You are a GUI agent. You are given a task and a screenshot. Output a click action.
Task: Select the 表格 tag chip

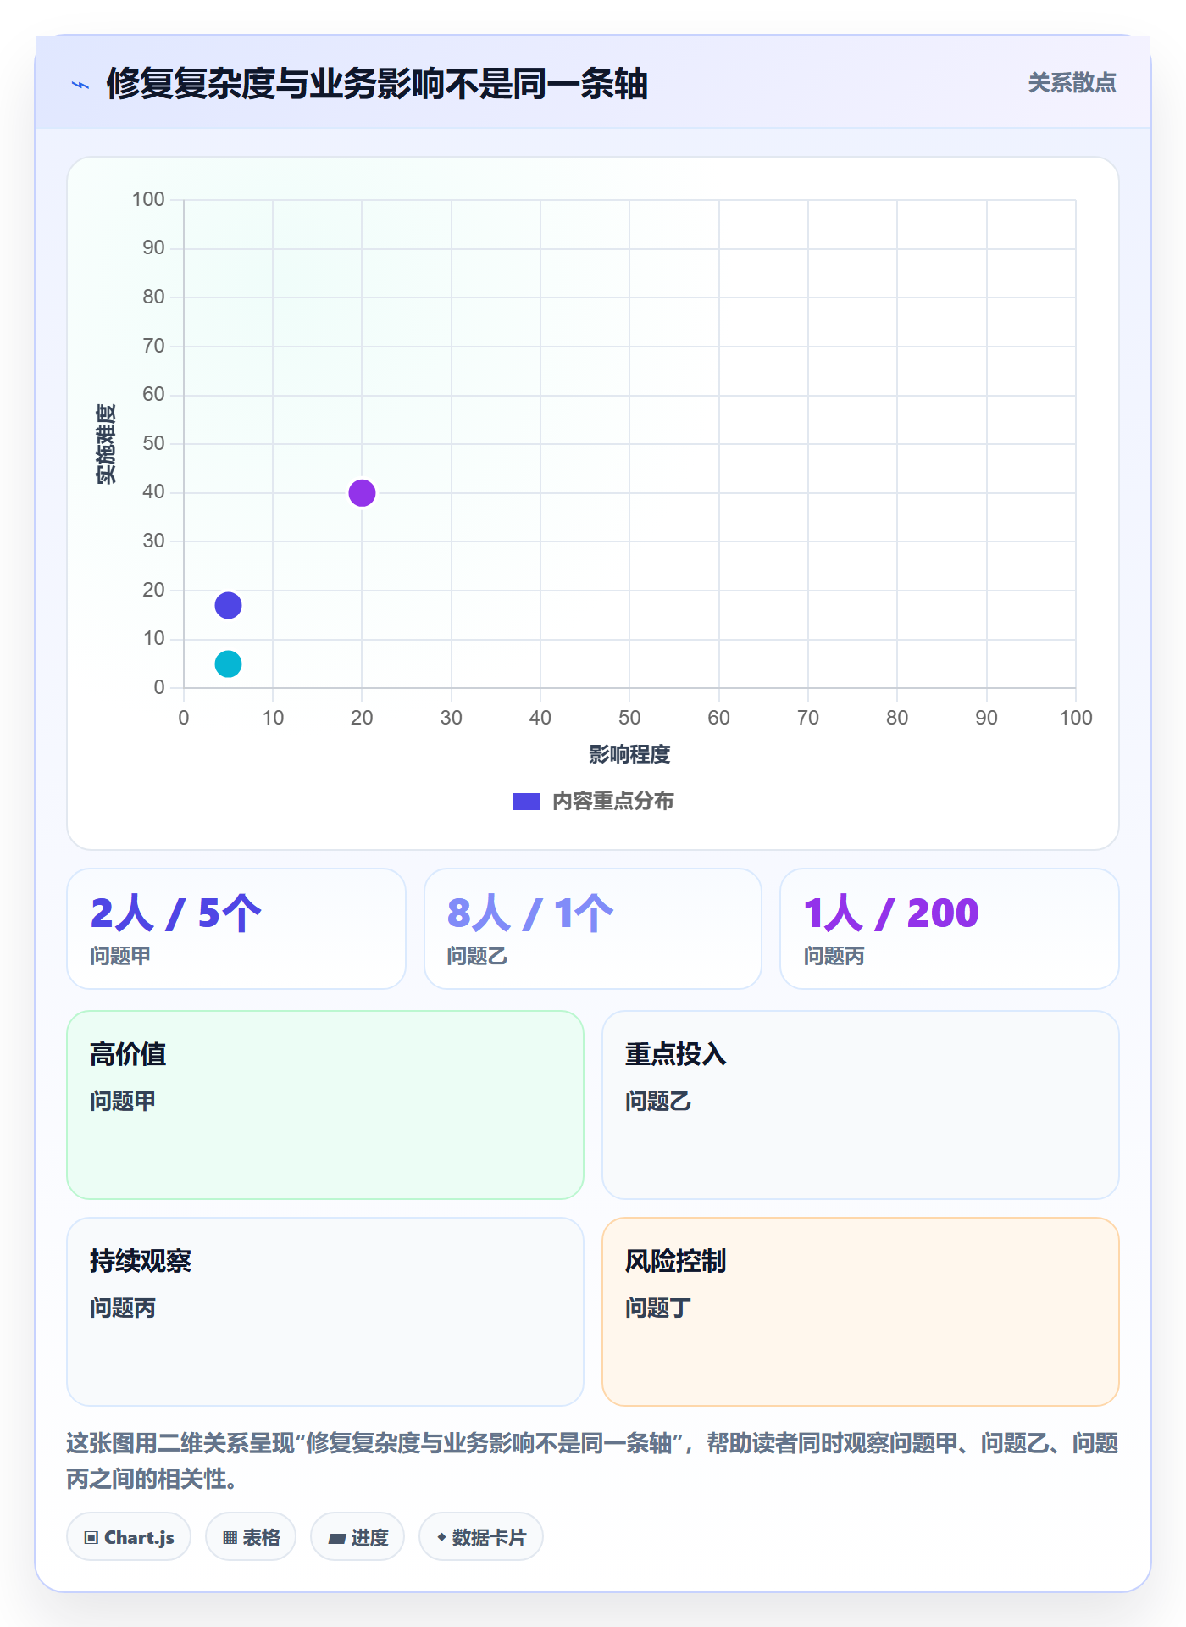click(x=251, y=1537)
